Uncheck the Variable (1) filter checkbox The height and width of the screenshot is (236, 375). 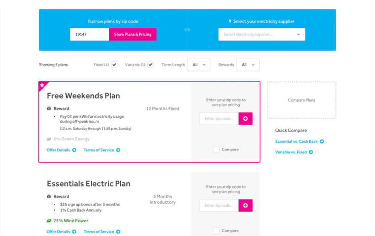coord(150,65)
